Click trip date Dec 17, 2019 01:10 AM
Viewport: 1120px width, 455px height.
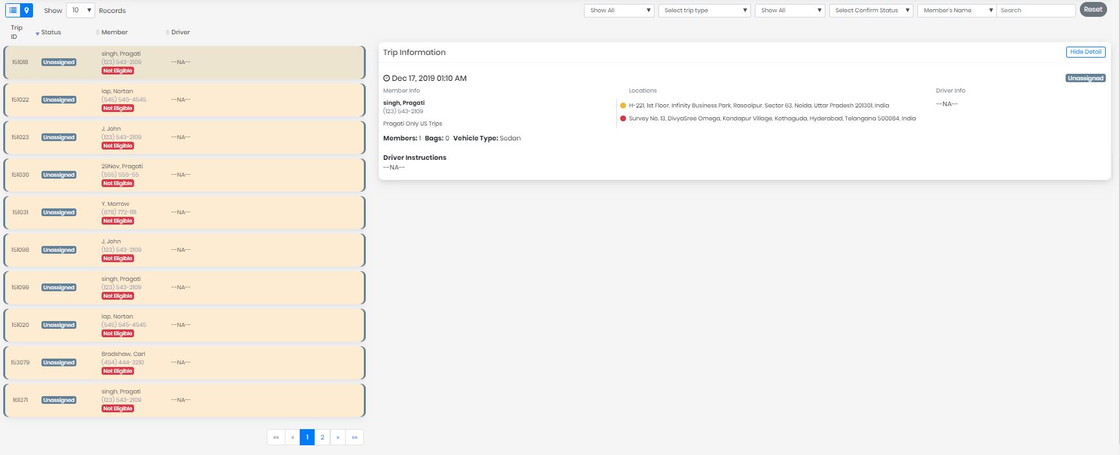click(425, 78)
